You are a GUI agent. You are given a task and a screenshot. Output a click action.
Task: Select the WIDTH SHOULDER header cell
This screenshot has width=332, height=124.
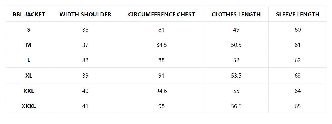coord(85,14)
